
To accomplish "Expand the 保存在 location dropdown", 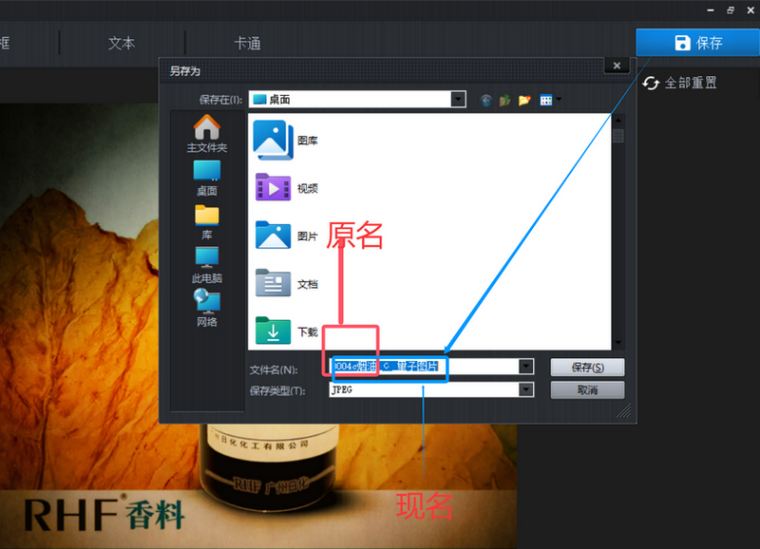I will (x=459, y=99).
